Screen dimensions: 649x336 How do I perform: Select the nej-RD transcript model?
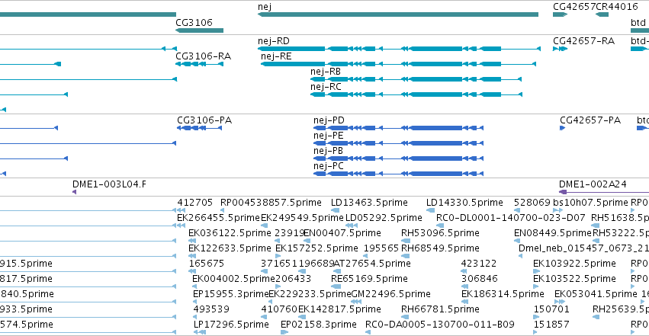pyautogui.click(x=399, y=49)
